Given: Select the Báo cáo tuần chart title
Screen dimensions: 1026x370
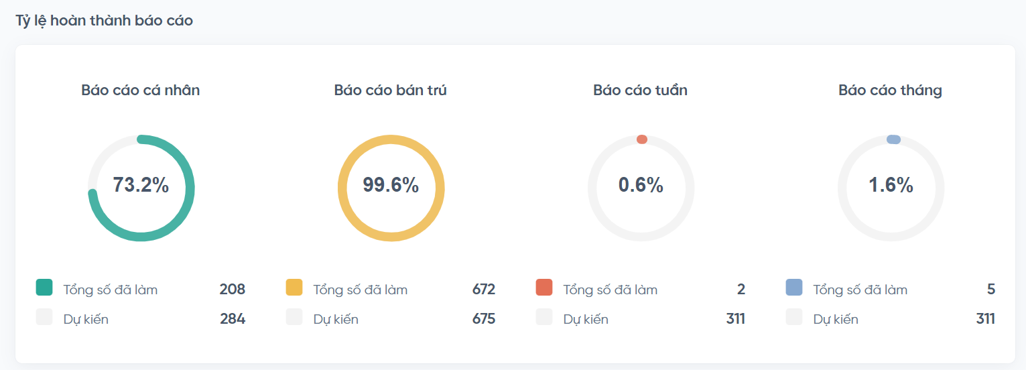Looking at the screenshot, I should [641, 90].
